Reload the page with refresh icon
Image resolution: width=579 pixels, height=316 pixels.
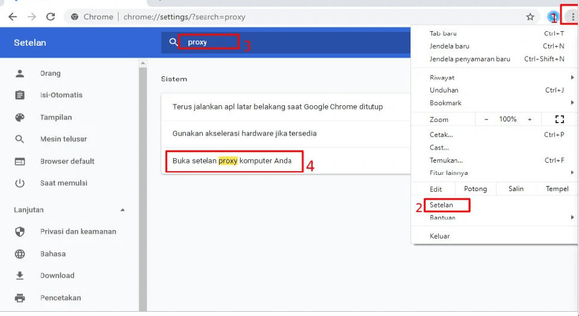[51, 17]
